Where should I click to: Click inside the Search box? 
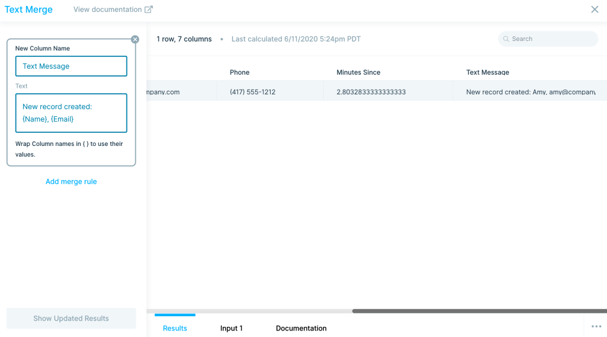(x=552, y=39)
